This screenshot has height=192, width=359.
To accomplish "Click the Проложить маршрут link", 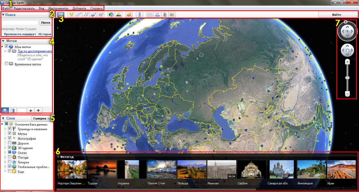I will coord(20,34).
